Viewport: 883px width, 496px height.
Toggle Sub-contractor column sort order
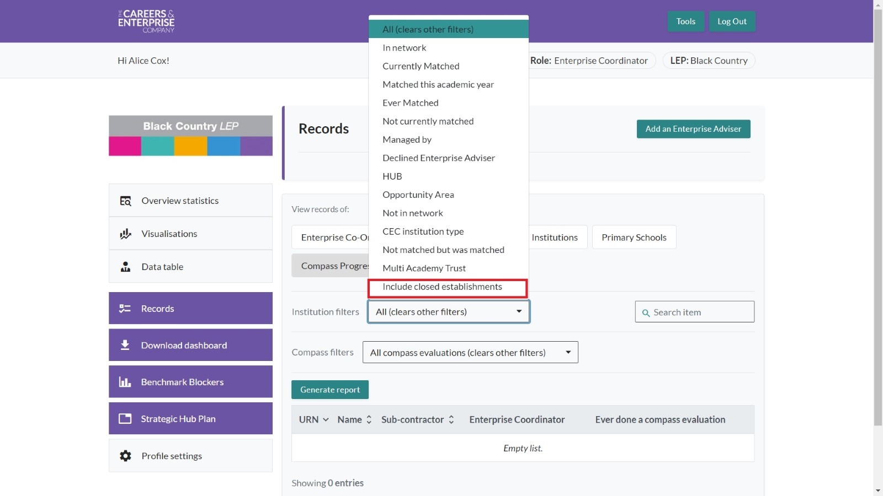point(451,420)
